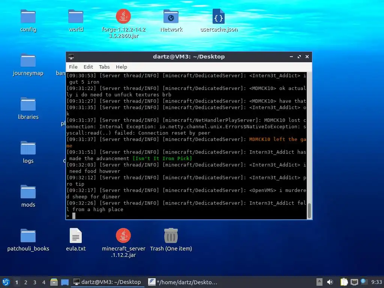Open the mods folder
The image size is (384, 288).
point(28,192)
